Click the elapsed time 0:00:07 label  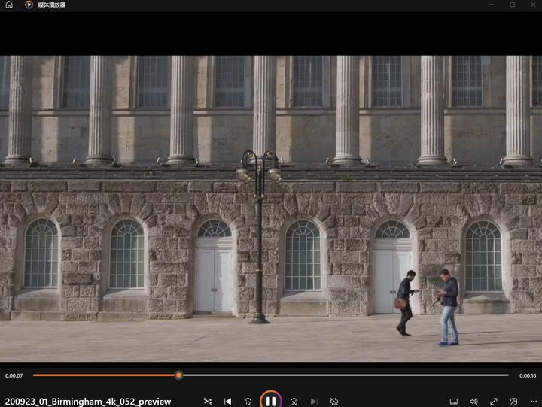pos(14,375)
